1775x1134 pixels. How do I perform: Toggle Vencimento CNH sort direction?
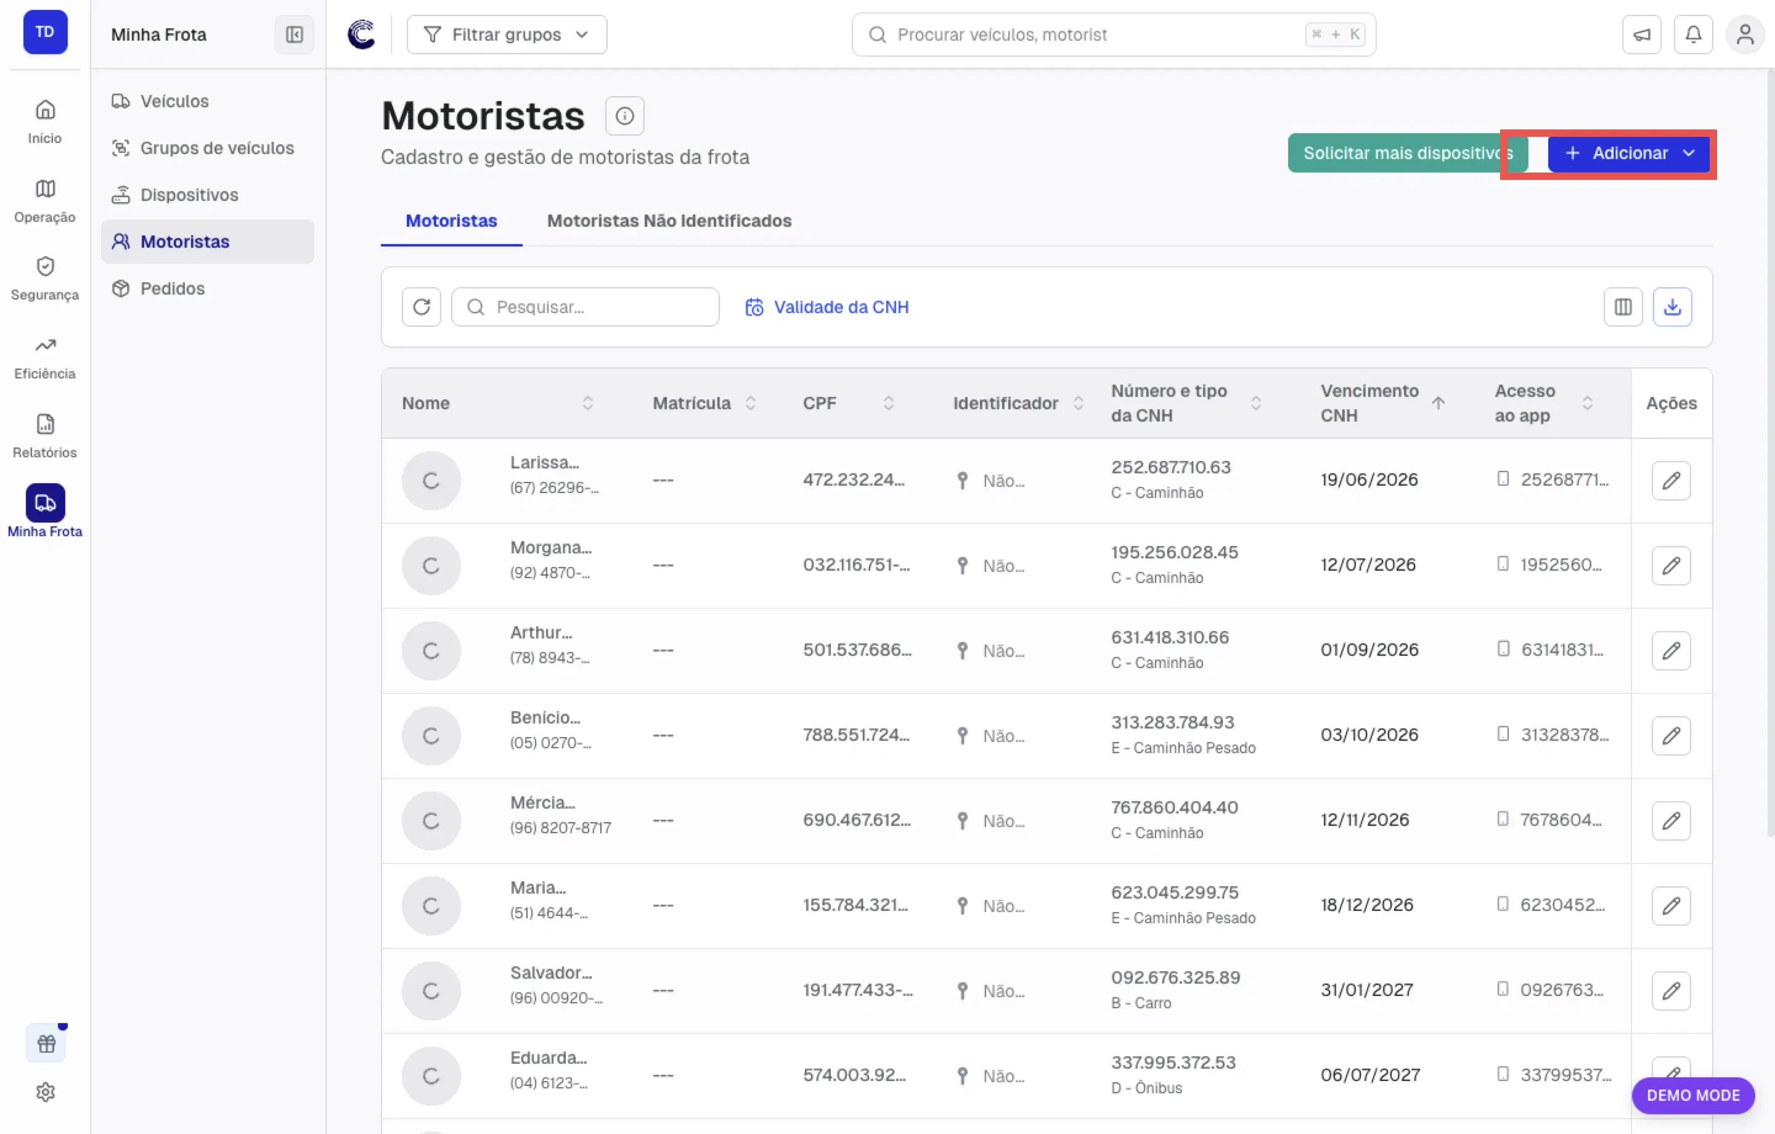click(1437, 403)
